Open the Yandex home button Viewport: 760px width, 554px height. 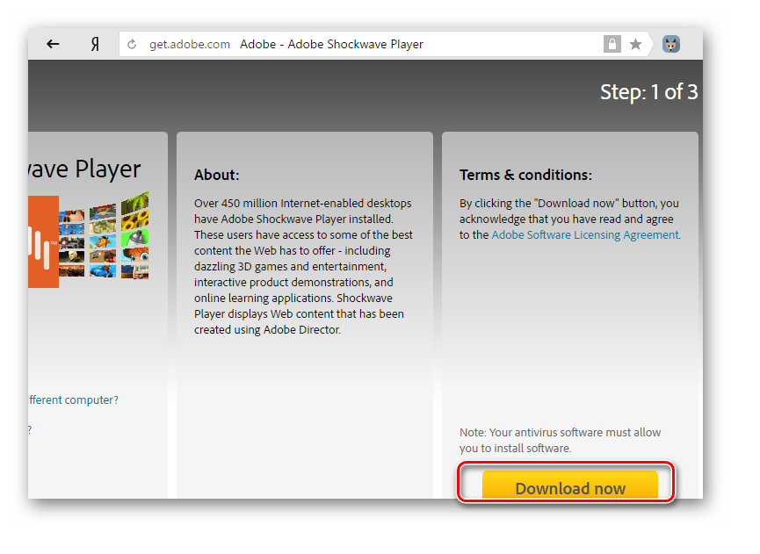pyautogui.click(x=95, y=44)
